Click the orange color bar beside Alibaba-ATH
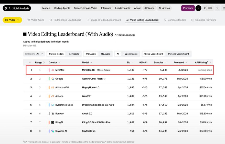Image resolution: width=225 pixels, height=144 pixels. pos(49,88)
